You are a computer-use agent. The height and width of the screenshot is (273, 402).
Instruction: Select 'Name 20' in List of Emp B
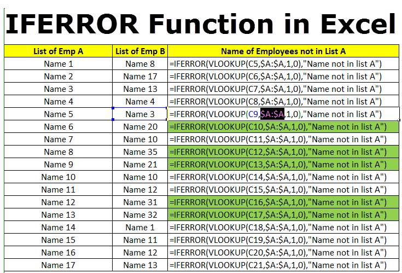(x=140, y=126)
